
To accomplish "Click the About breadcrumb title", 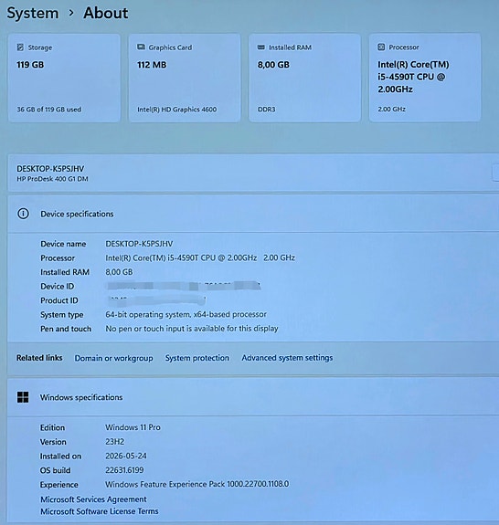I will click(106, 13).
